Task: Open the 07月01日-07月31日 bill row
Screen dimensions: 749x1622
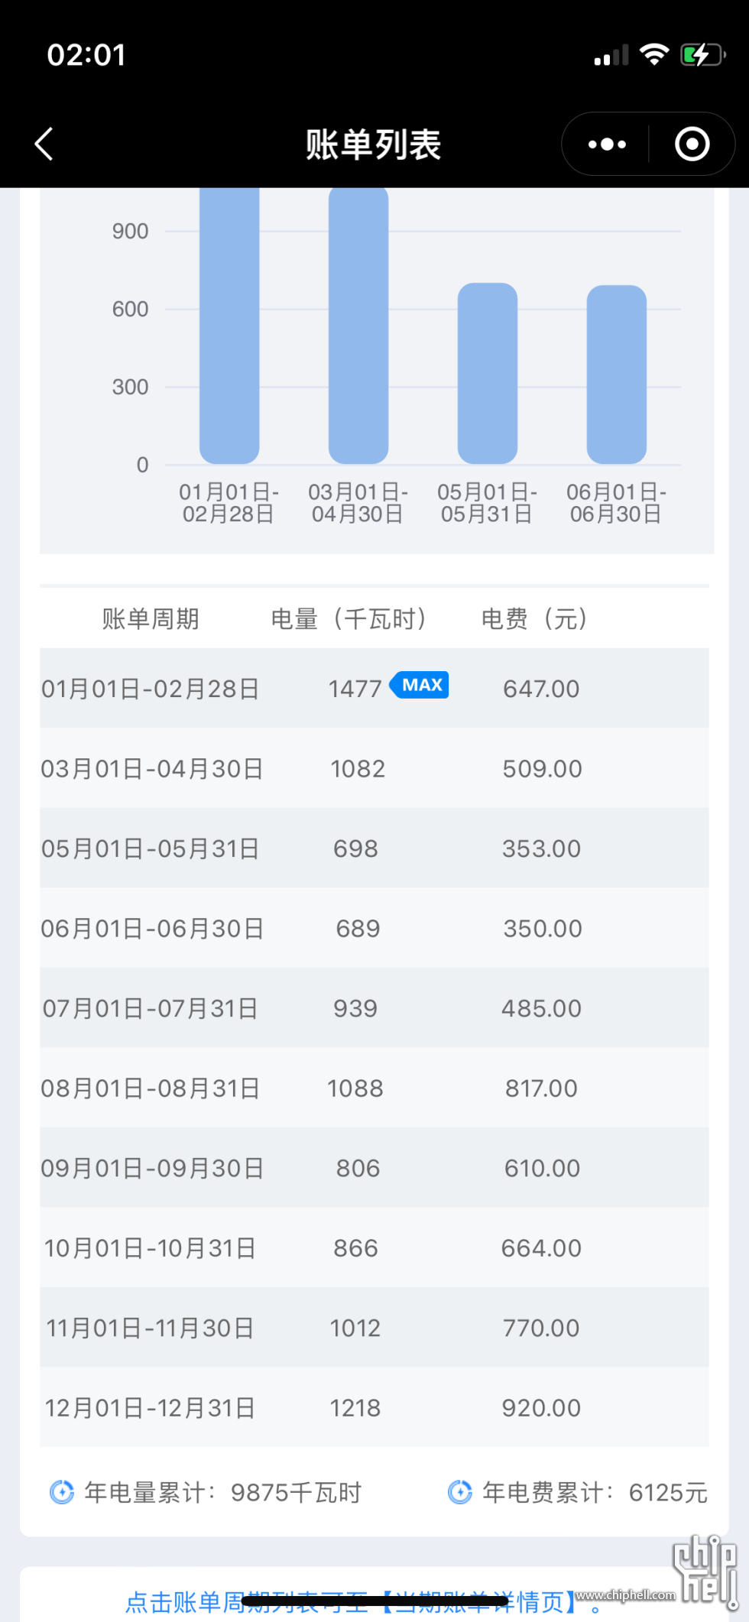Action: coord(374,1008)
